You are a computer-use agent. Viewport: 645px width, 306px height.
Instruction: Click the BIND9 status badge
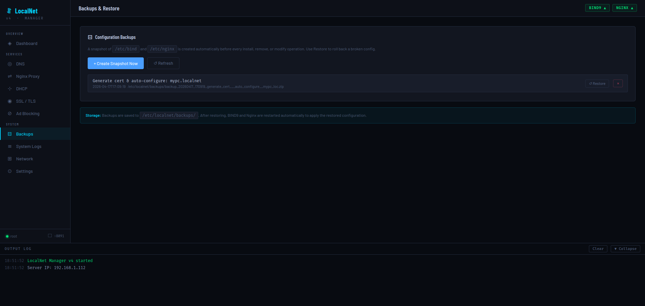(x=597, y=8)
